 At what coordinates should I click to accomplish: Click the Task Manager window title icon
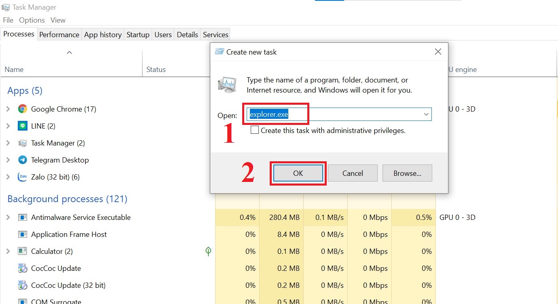6,7
